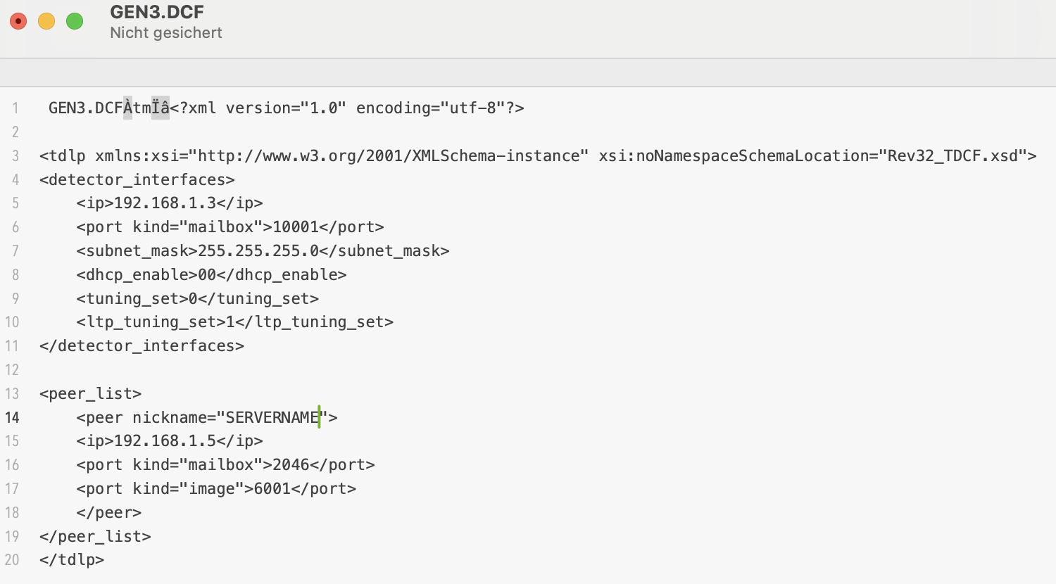1056x584 pixels.
Task: Click the closing detector_interfaces tag
Action: coord(142,346)
